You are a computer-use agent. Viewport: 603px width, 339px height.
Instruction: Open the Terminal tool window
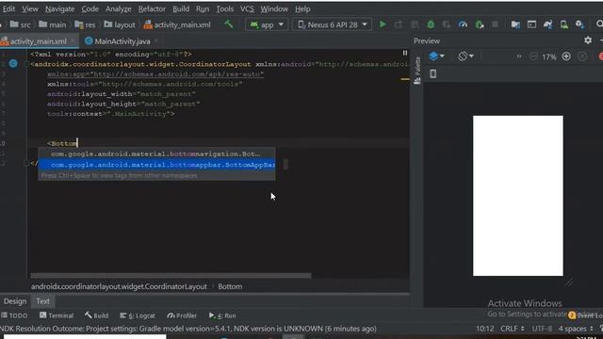[x=57, y=315]
